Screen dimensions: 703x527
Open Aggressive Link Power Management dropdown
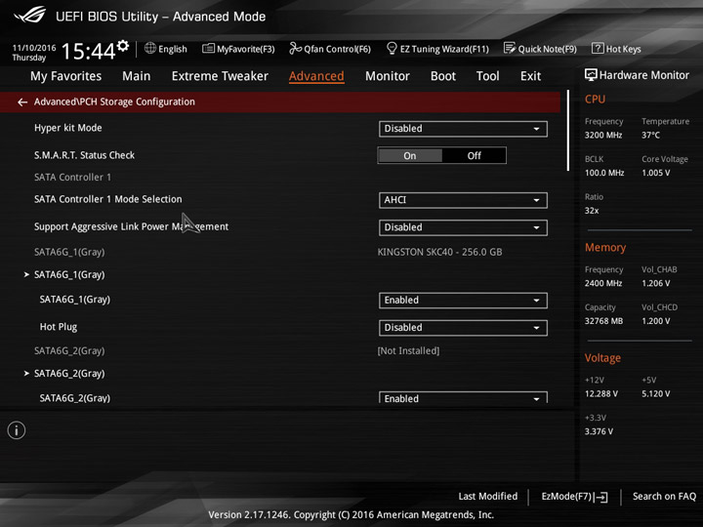pyautogui.click(x=463, y=227)
